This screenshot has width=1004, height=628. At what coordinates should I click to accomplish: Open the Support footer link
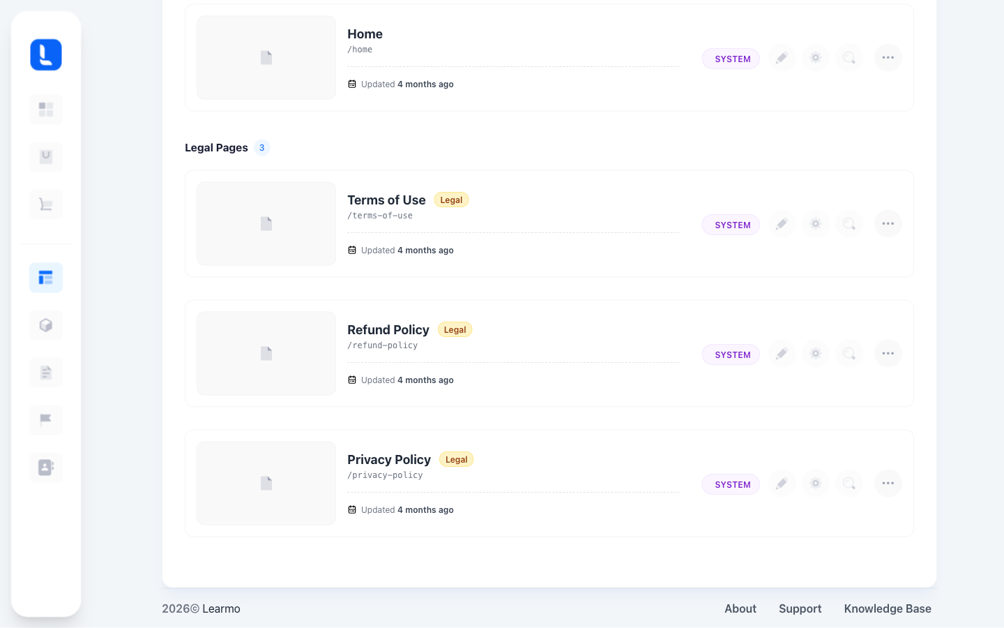click(x=800, y=608)
